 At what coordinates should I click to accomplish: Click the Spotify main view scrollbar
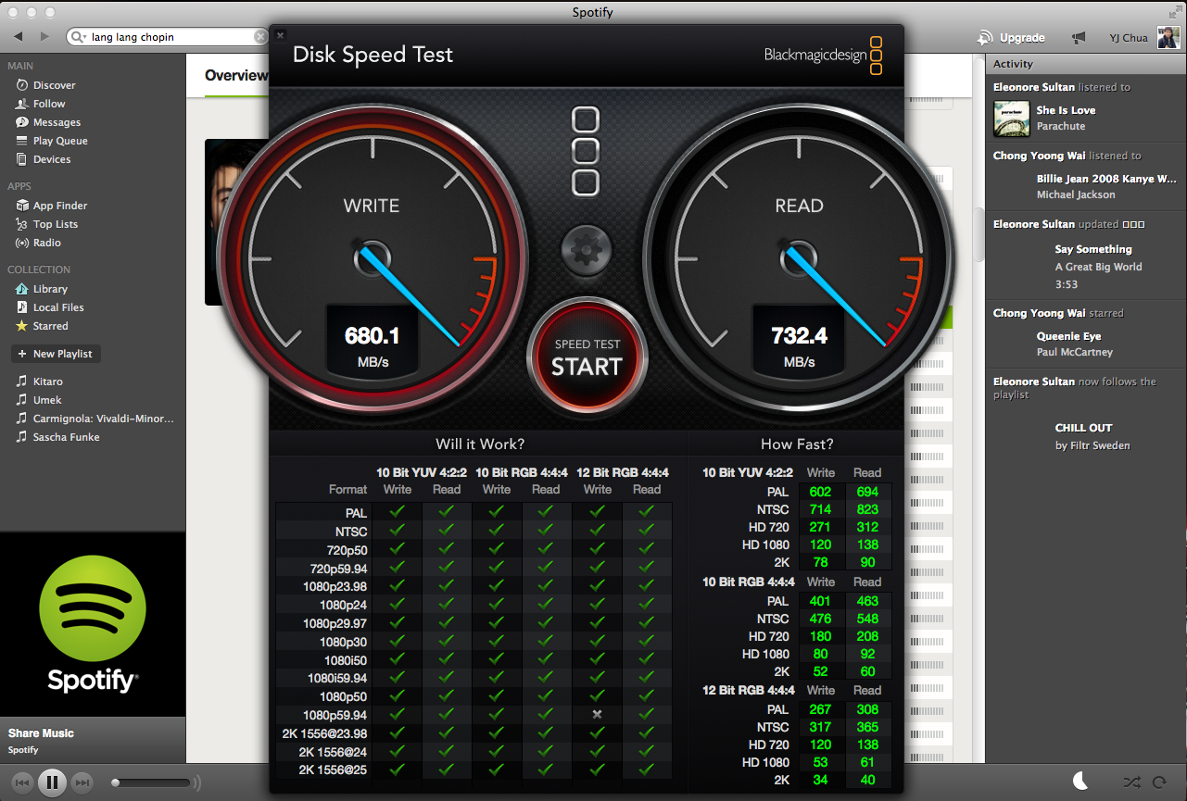tap(978, 236)
